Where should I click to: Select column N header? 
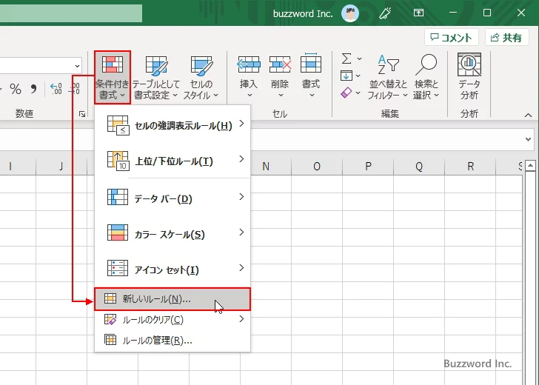coord(266,167)
